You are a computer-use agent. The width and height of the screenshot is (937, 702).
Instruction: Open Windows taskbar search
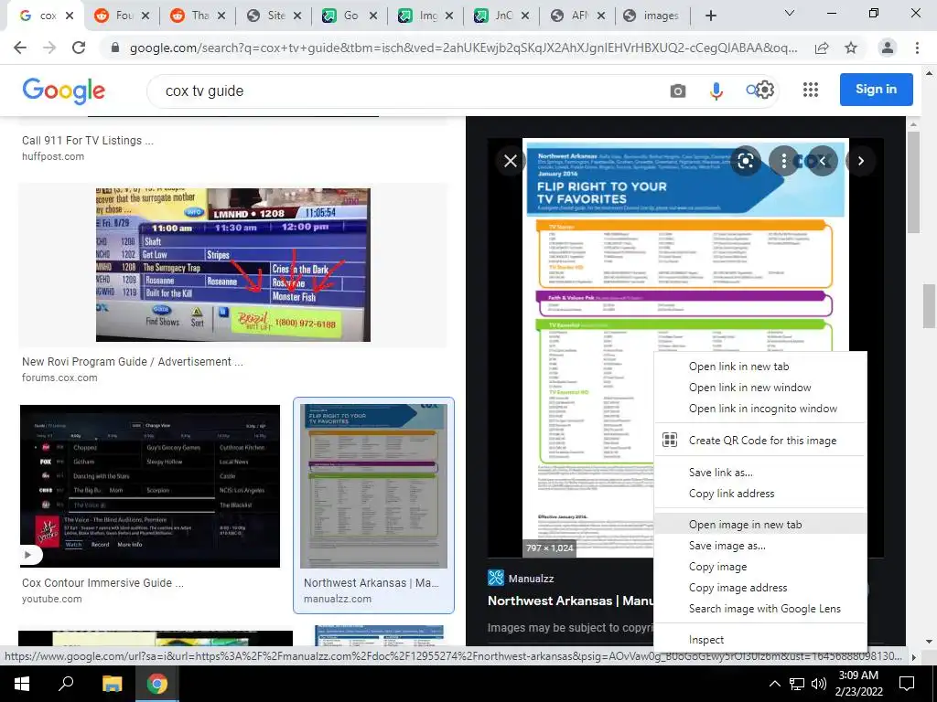[x=66, y=684]
